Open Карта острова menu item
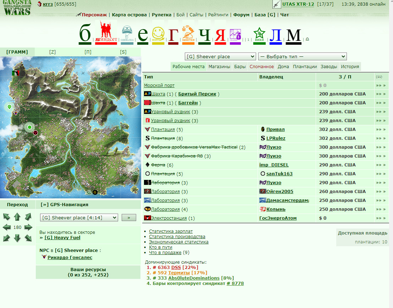 point(129,15)
